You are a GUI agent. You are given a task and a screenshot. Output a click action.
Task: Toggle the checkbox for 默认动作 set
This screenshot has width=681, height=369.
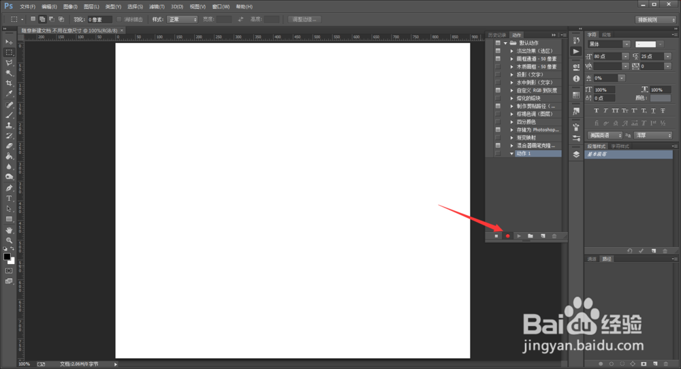pyautogui.click(x=498, y=43)
